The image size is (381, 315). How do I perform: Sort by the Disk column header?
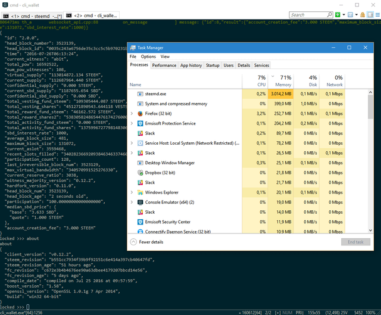[x=307, y=81]
